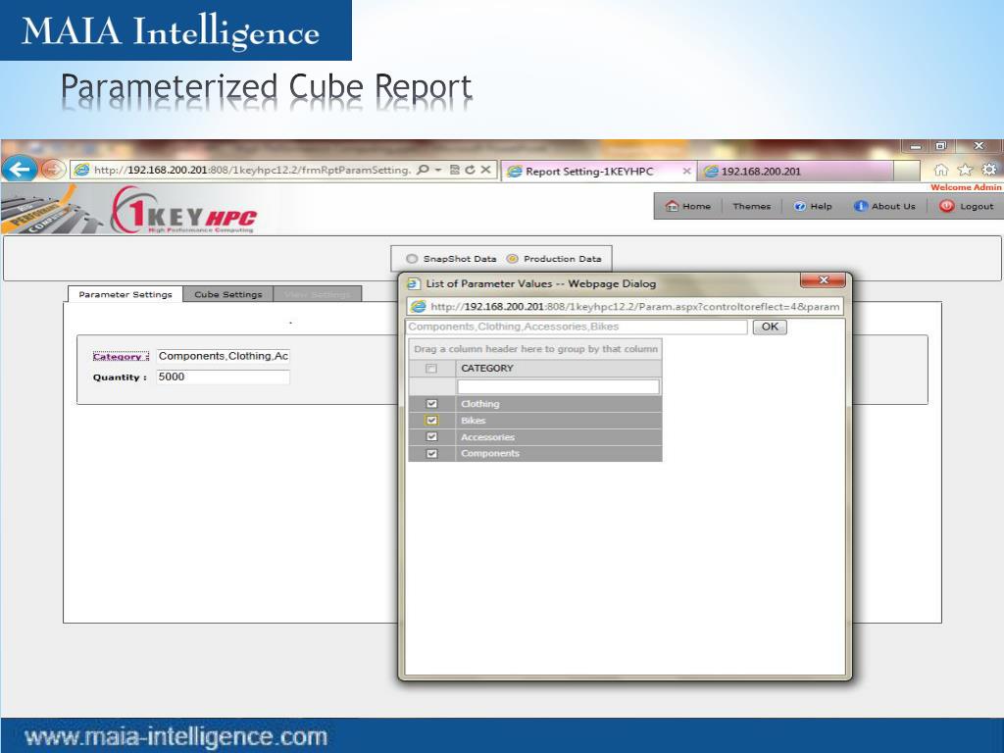The height and width of the screenshot is (753, 1004).
Task: Click the CATEGORY filter text box
Action: click(x=558, y=386)
